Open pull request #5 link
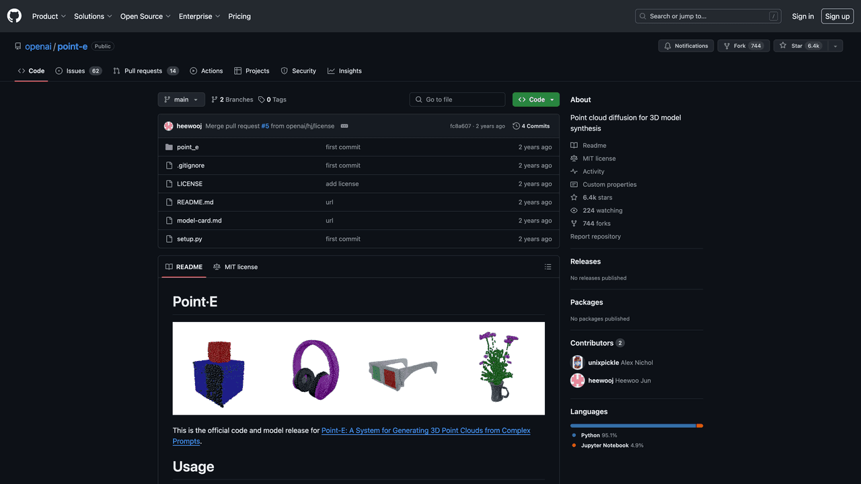 (x=265, y=126)
